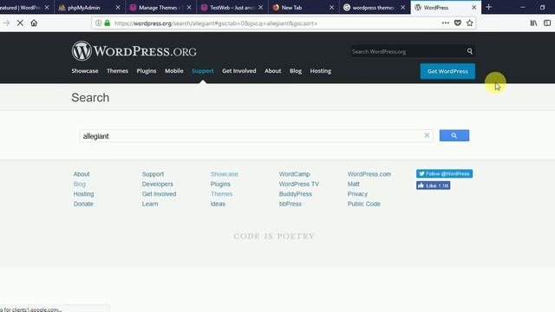
Task: Click the Facebook Like button
Action: (x=434, y=185)
